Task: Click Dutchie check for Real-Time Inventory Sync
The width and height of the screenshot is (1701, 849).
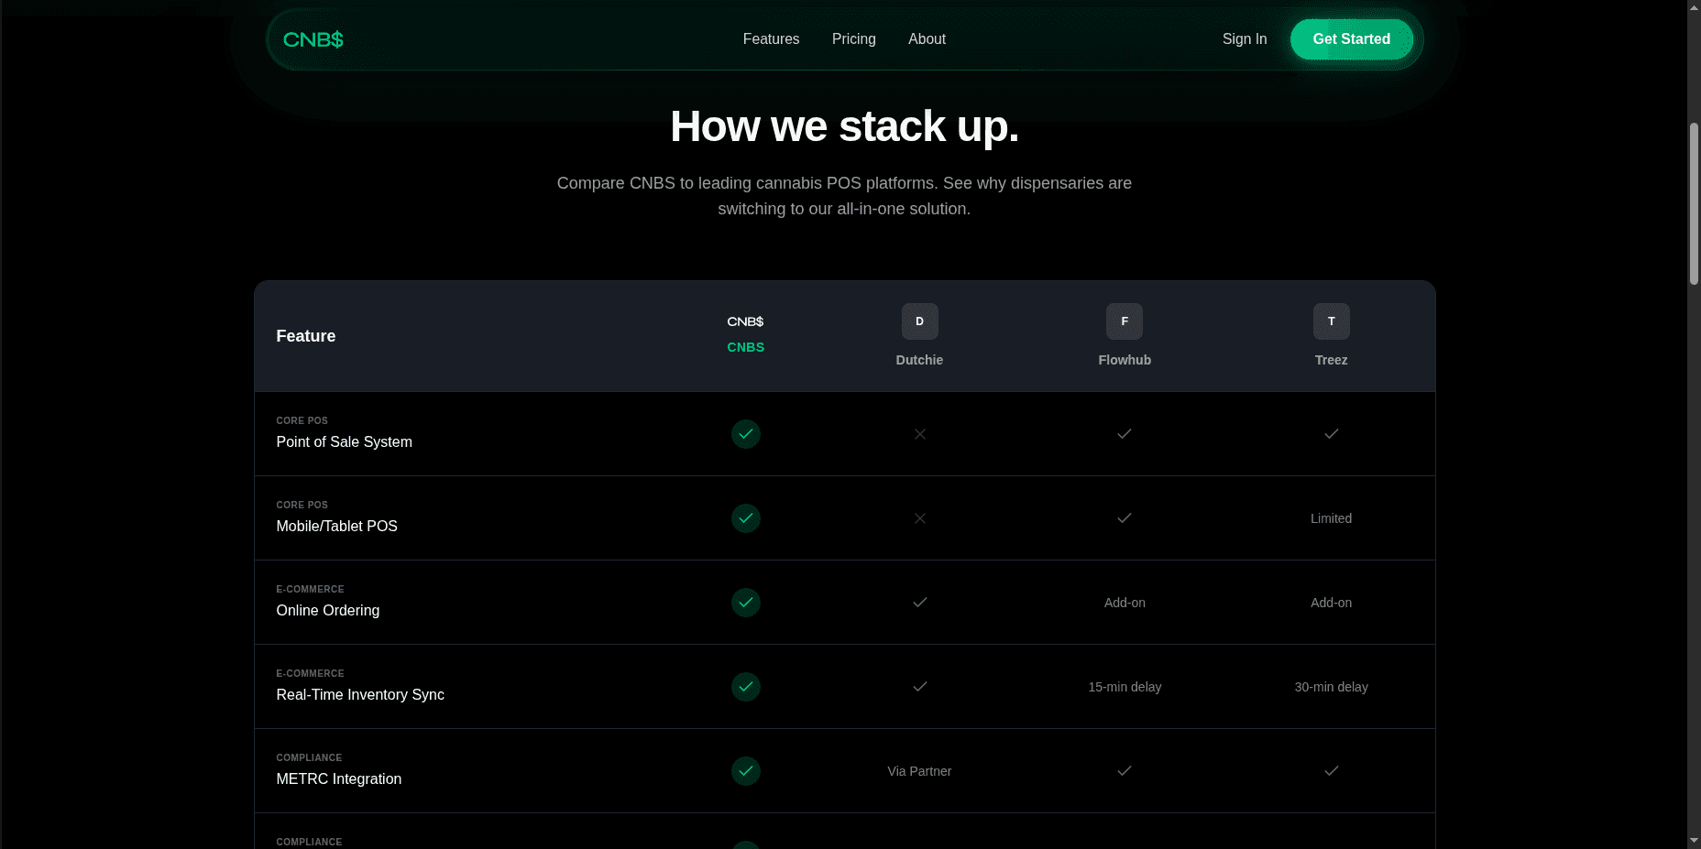Action: click(x=919, y=687)
